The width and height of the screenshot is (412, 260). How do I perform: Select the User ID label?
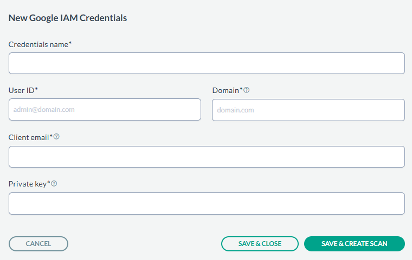click(21, 90)
